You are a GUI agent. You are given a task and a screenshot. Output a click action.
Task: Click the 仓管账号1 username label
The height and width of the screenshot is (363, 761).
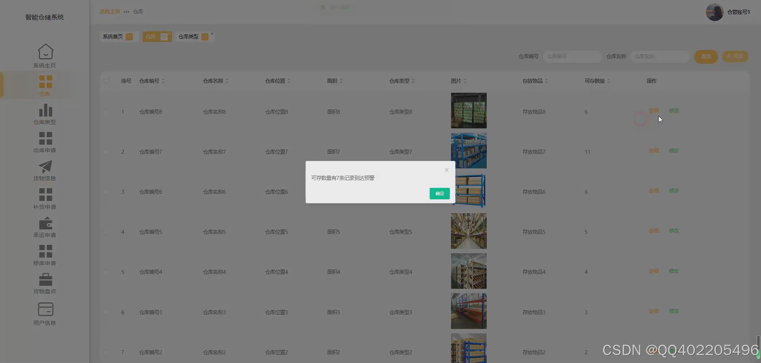738,12
